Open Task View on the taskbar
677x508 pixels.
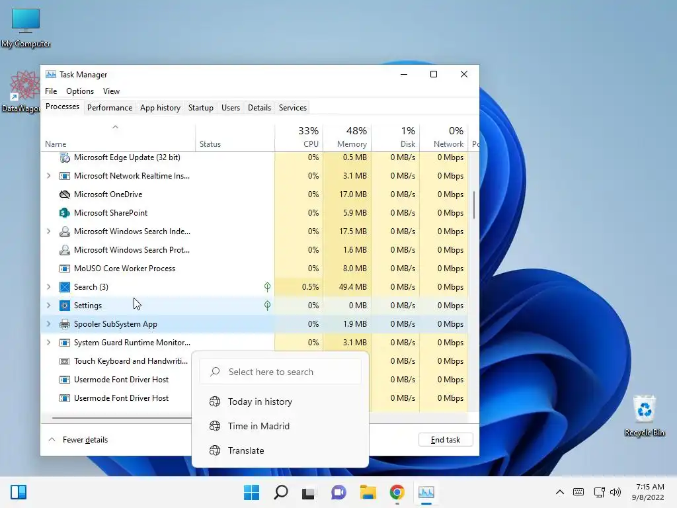pyautogui.click(x=309, y=493)
